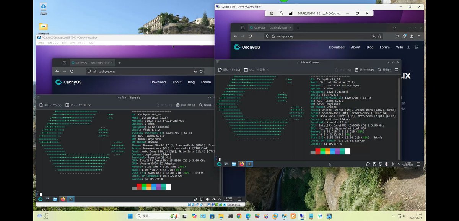Click 新しいタブ in remote Konsole toolbar
This screenshot has height=221, width=459.
pos(229,70)
